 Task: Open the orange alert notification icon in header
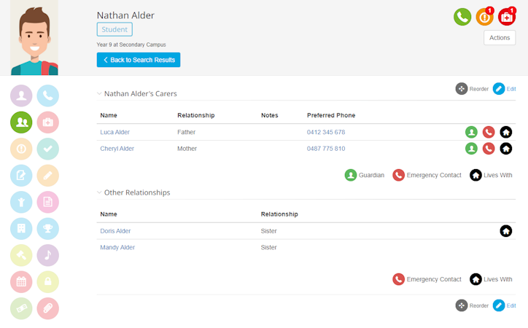484,17
